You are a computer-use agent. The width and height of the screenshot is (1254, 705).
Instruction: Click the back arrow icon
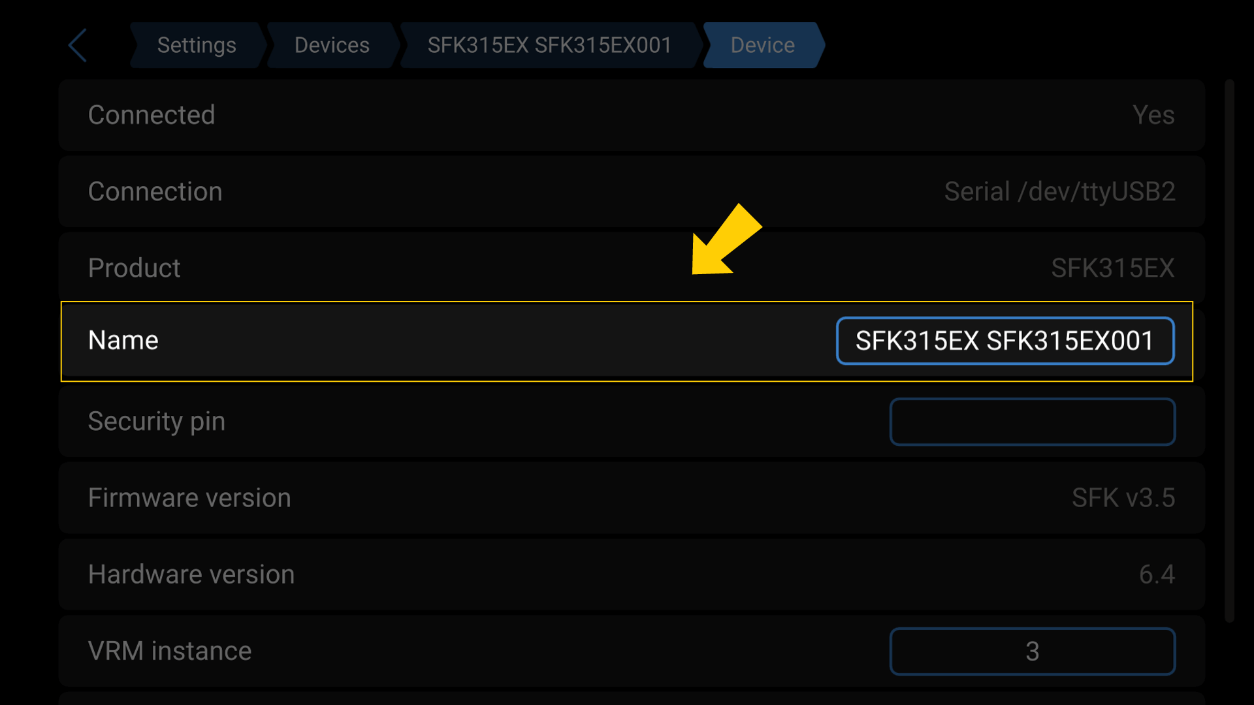[77, 44]
